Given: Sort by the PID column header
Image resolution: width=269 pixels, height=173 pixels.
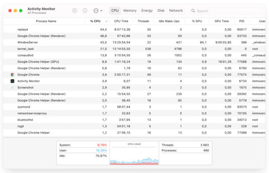Looking at the screenshot, I should 241,21.
